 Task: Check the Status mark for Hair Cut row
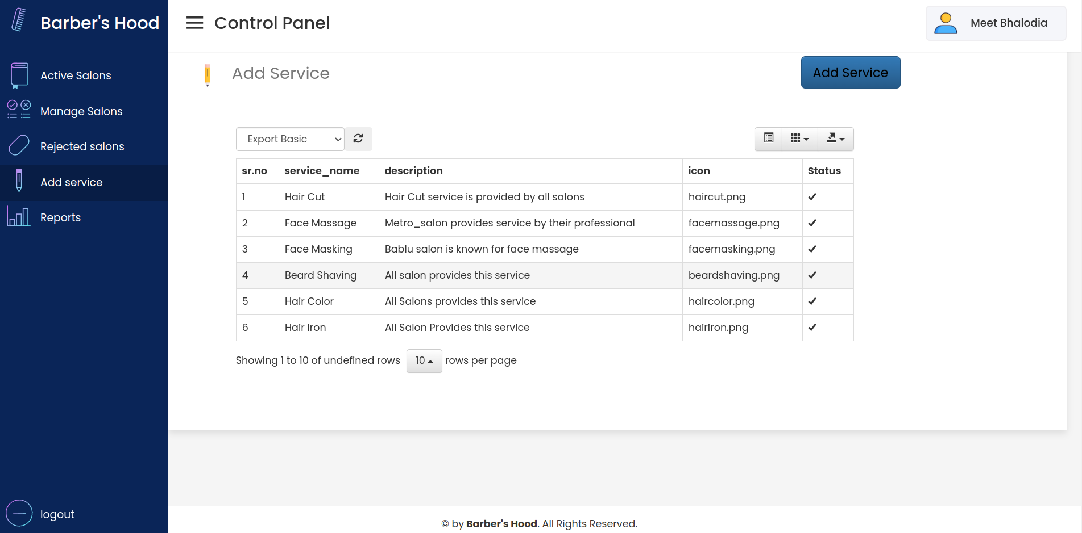[812, 196]
